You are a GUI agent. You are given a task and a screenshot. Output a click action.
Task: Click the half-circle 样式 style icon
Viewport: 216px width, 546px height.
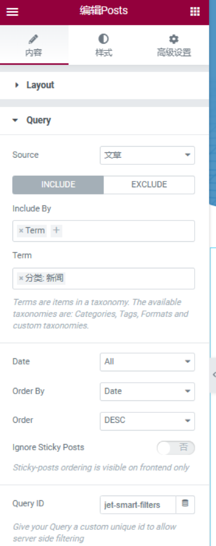(x=104, y=38)
